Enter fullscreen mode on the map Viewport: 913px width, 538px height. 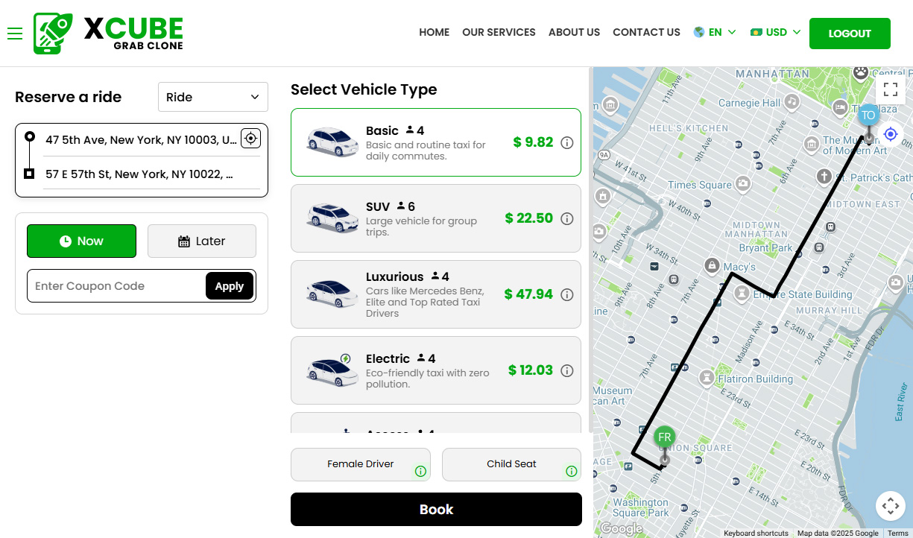891,89
